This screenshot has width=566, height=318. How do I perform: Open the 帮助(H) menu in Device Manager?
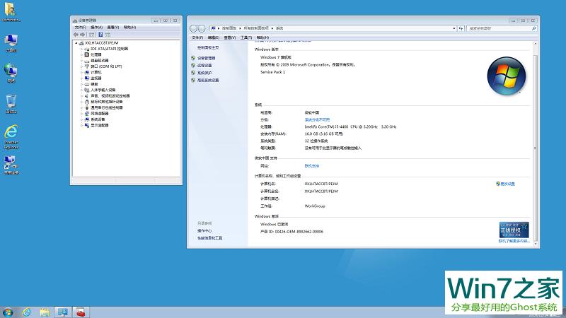coord(129,28)
